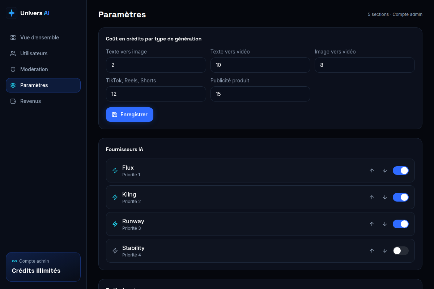
Task: Click the Crédits illimités account card
Action: (43, 267)
